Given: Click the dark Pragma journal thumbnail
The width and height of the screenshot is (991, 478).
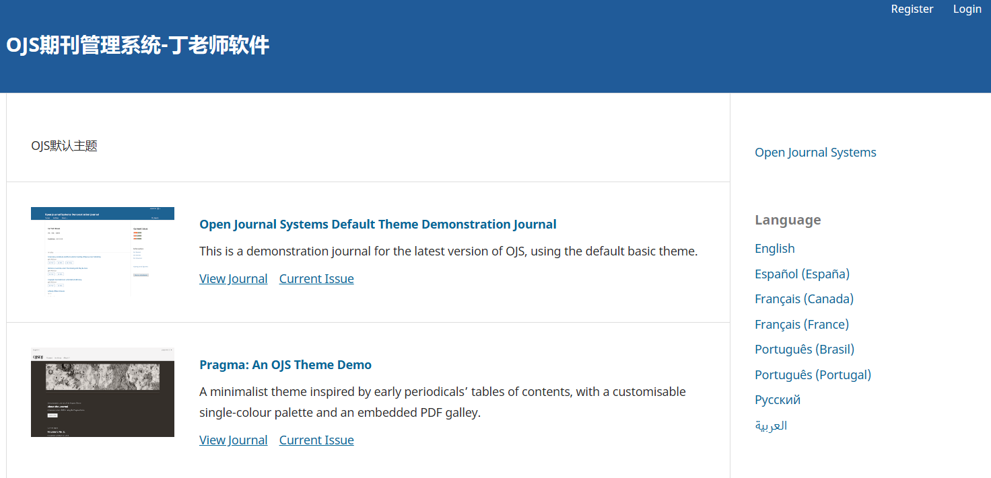Looking at the screenshot, I should tap(102, 393).
